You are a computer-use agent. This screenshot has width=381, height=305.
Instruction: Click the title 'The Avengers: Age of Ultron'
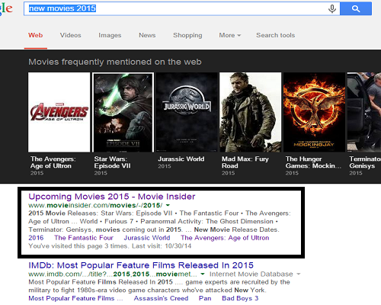53,162
